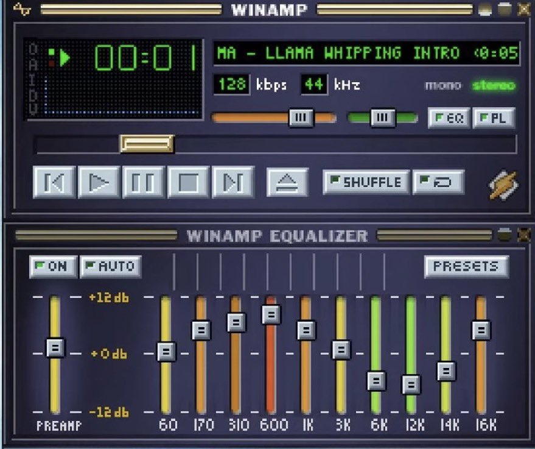Screen dimensions: 535x449
Task: Click the mono indicator
Action: pyautogui.click(x=443, y=85)
